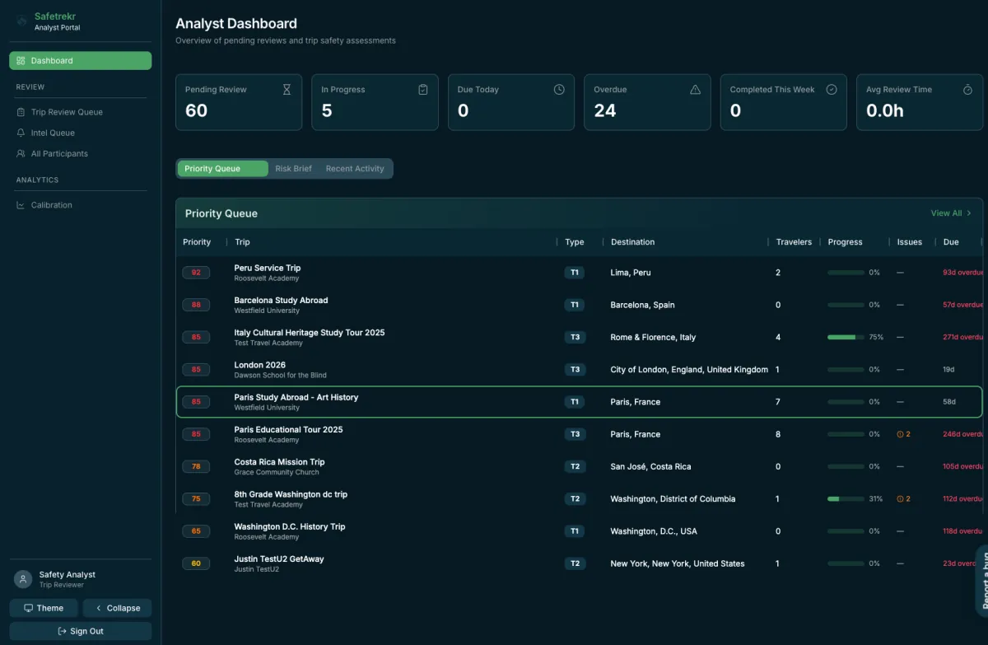Screen dimensions: 988x645
Task: Sort by the Destination column header
Action: pos(632,242)
